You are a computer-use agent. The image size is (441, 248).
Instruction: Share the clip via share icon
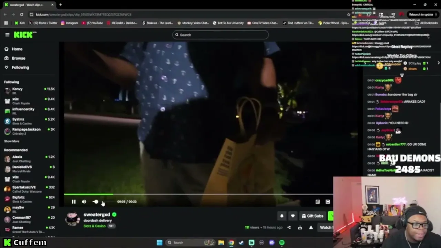289,227
